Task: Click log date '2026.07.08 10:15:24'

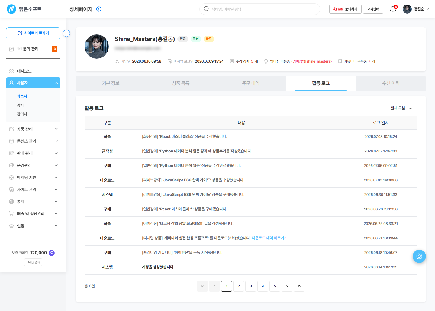Action: tap(381, 137)
